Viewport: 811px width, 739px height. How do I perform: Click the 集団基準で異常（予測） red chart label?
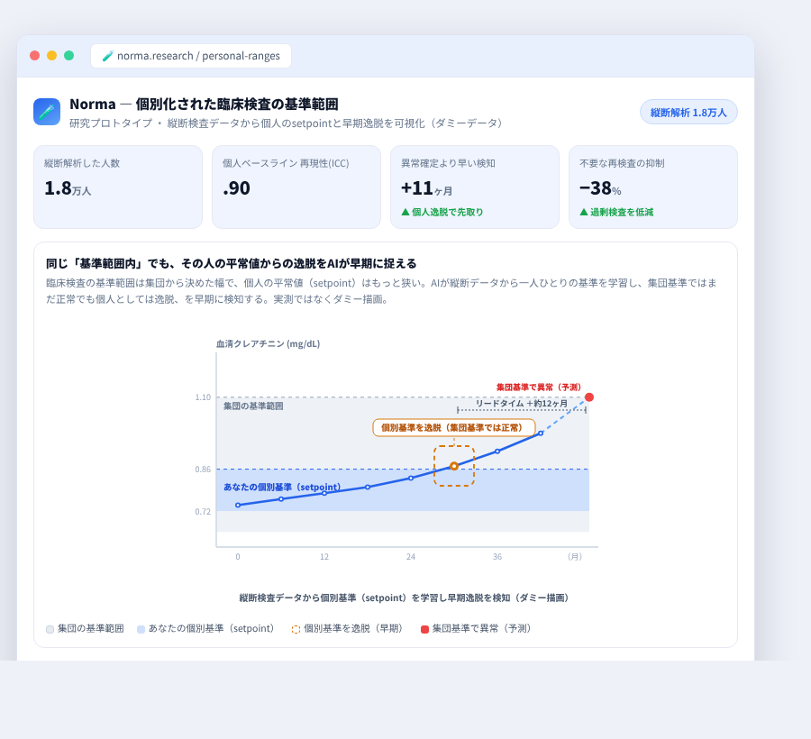(x=539, y=387)
